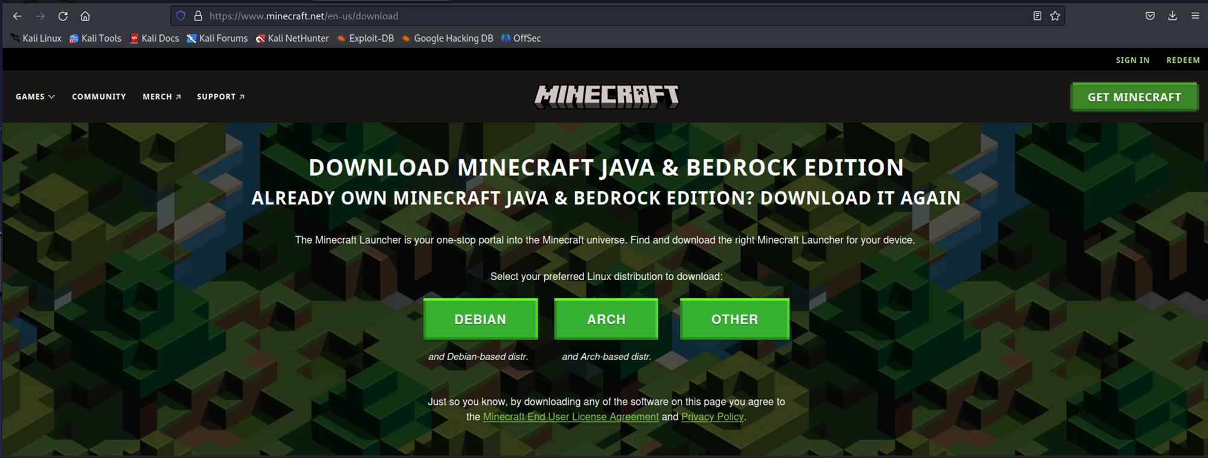Click the Minecraft logo
The width and height of the screenshot is (1208, 458).
tap(606, 97)
